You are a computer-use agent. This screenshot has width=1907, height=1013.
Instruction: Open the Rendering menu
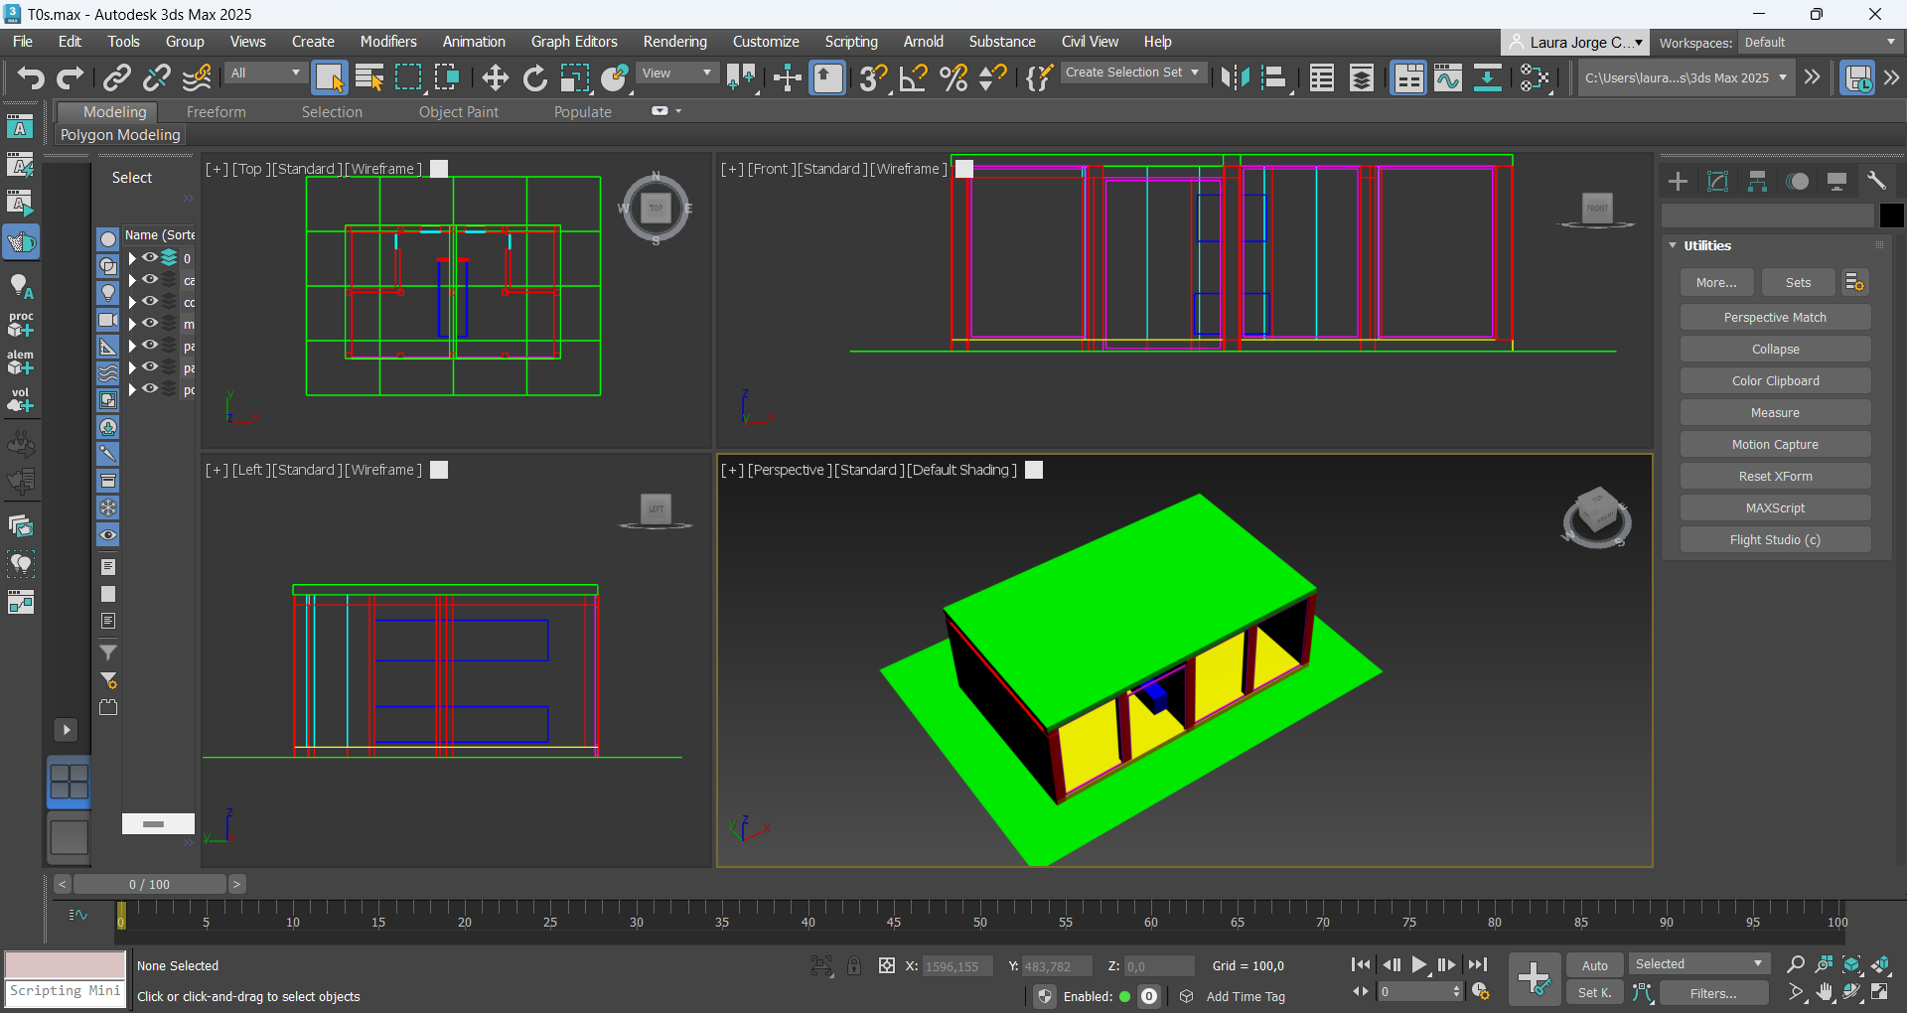(674, 42)
